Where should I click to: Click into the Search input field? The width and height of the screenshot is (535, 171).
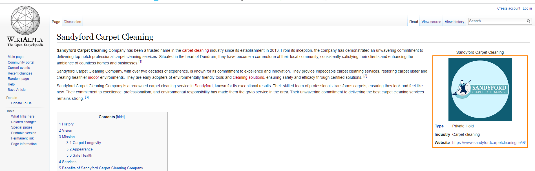click(498, 21)
